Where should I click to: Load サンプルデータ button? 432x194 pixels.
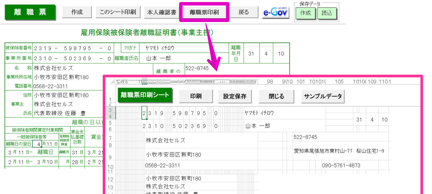(323, 96)
